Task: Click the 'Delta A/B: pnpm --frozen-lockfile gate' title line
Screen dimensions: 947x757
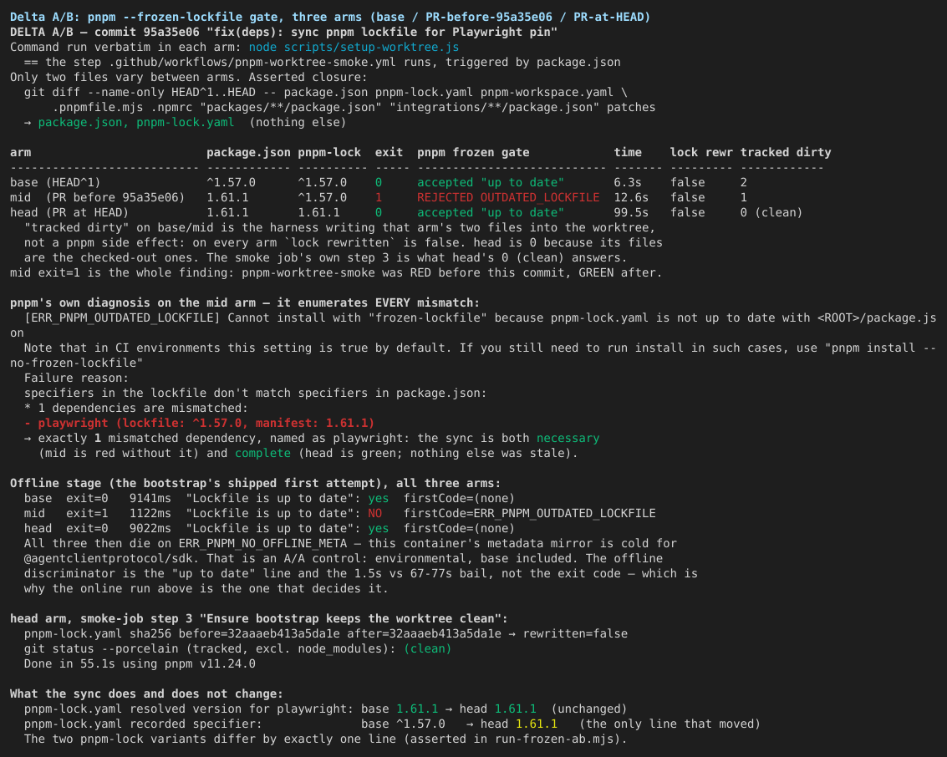Action: point(330,17)
